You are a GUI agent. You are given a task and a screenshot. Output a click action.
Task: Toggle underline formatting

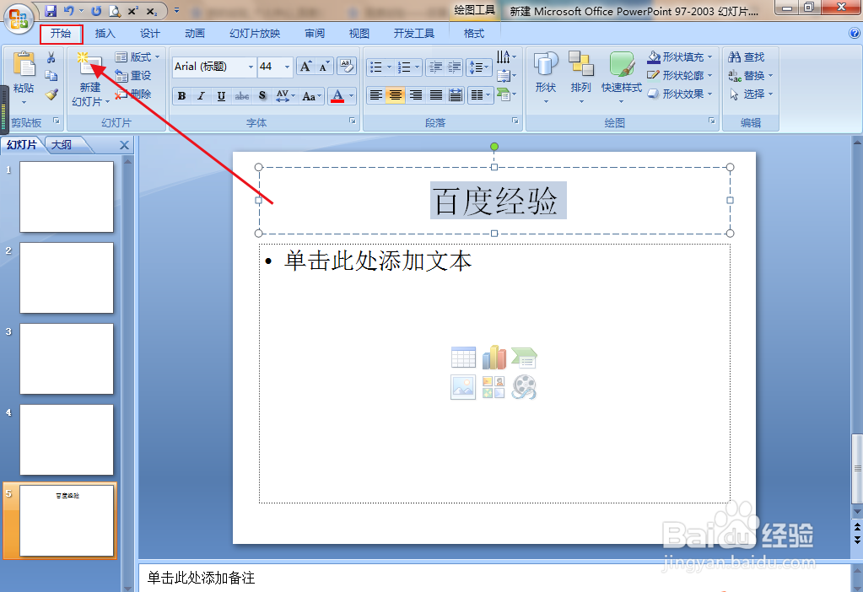point(221,96)
